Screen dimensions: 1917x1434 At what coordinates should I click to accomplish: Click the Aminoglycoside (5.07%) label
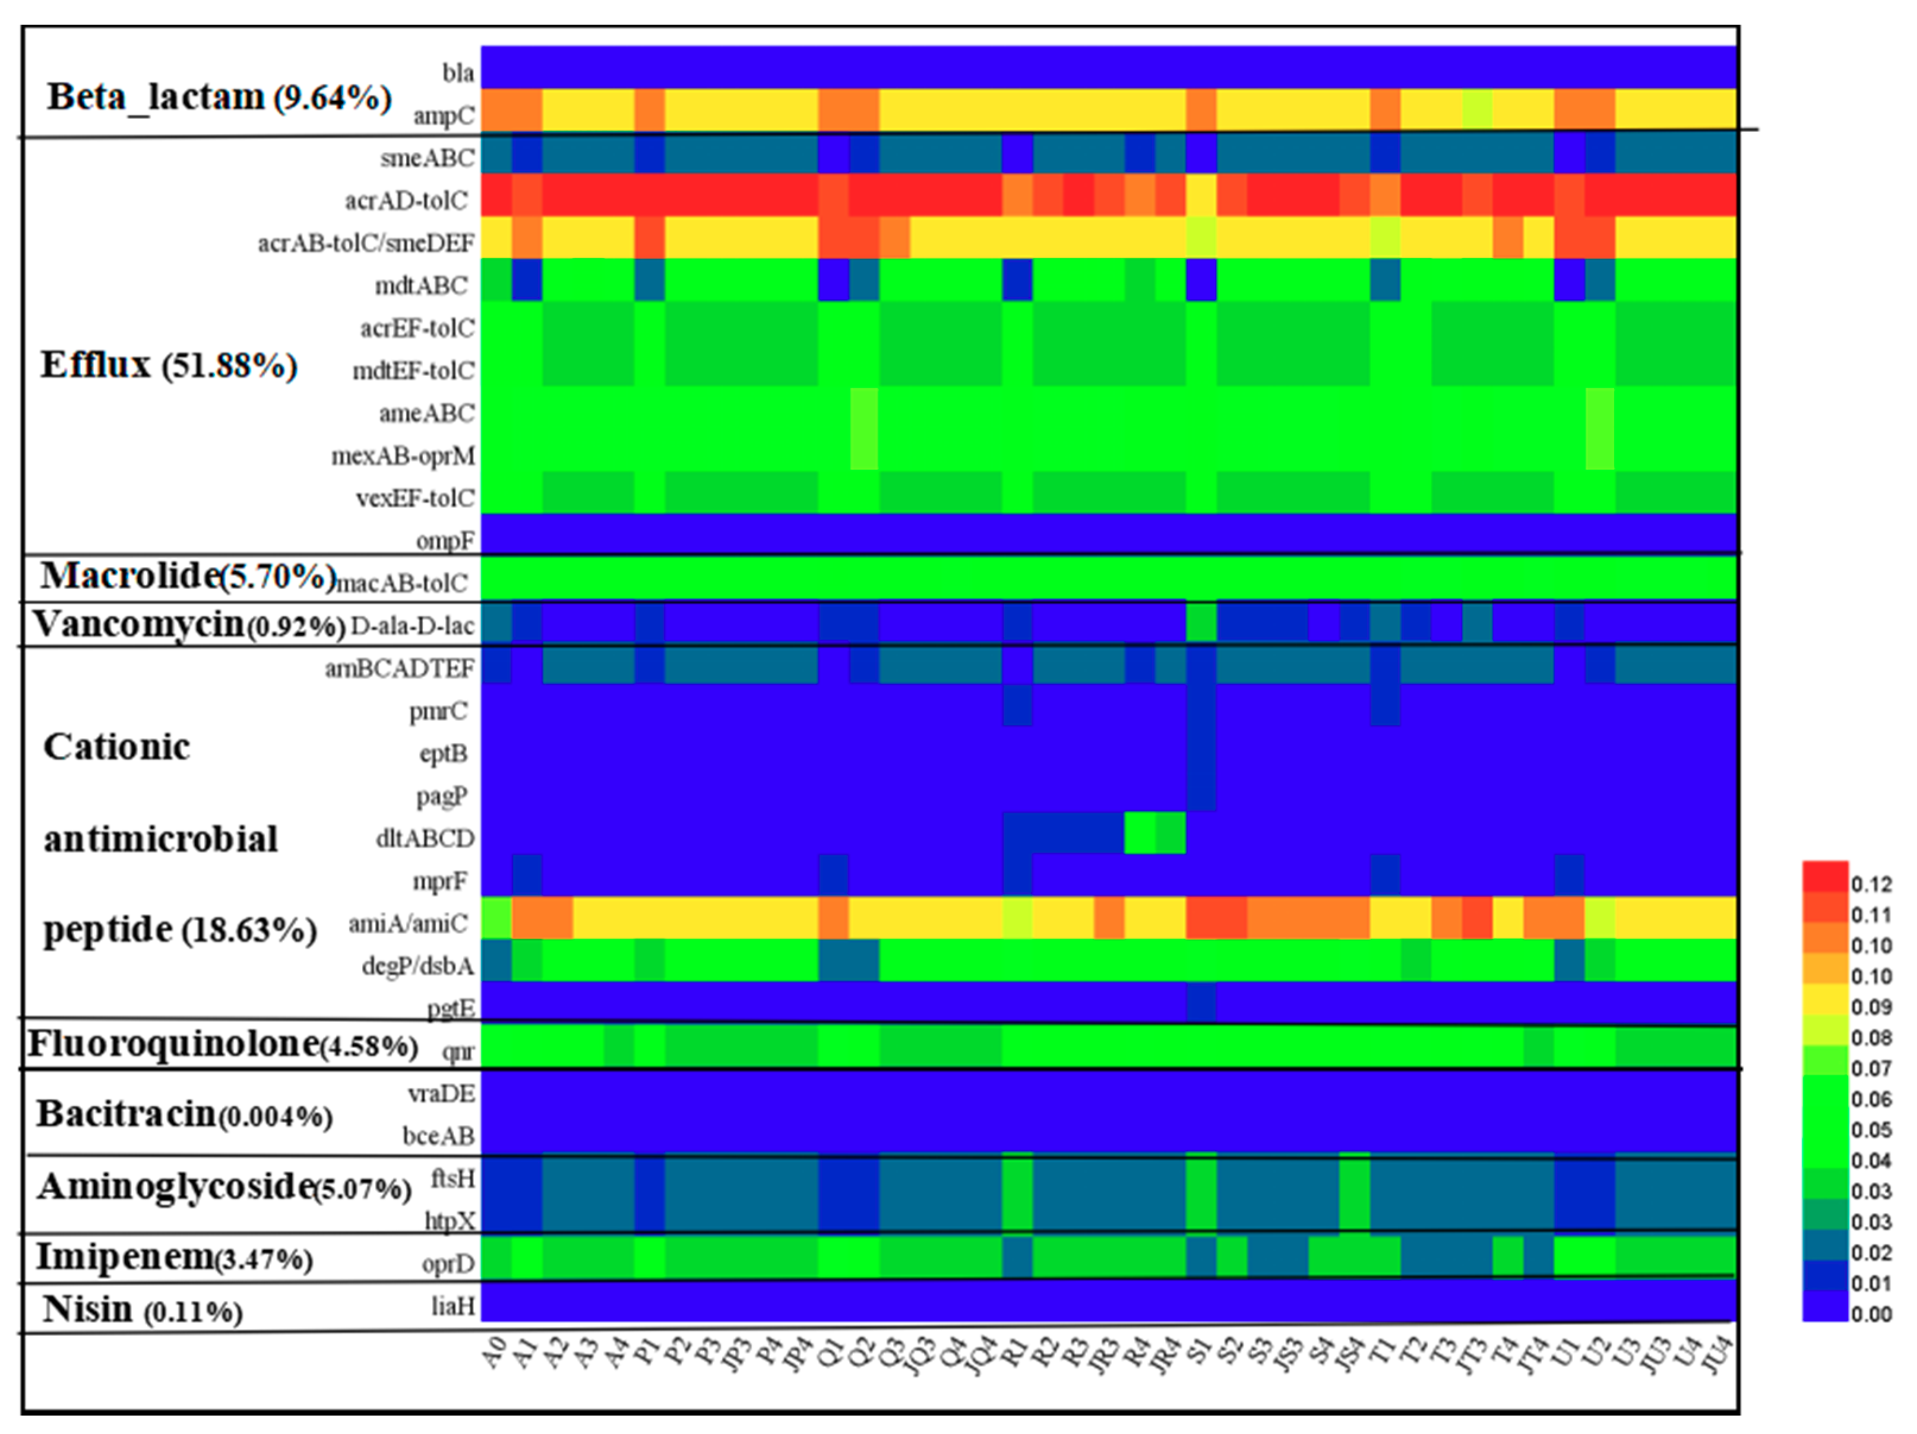click(x=224, y=1187)
